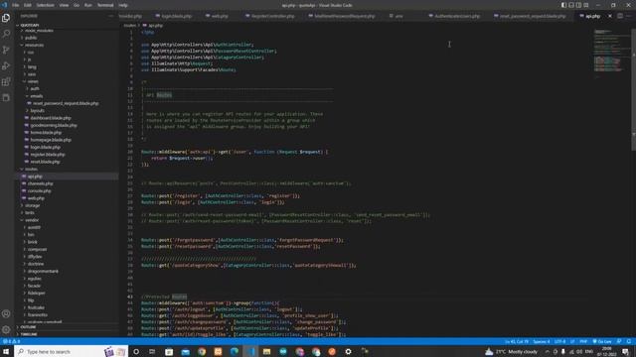Viewport: 636px width, 357px height.
Task: Open the Extensions view
Action: point(6,81)
